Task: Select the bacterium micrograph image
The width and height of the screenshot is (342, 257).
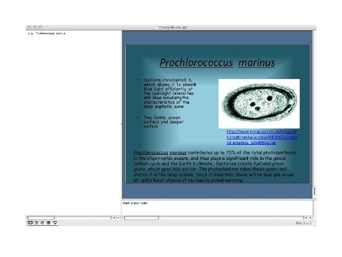Action: 259,104
